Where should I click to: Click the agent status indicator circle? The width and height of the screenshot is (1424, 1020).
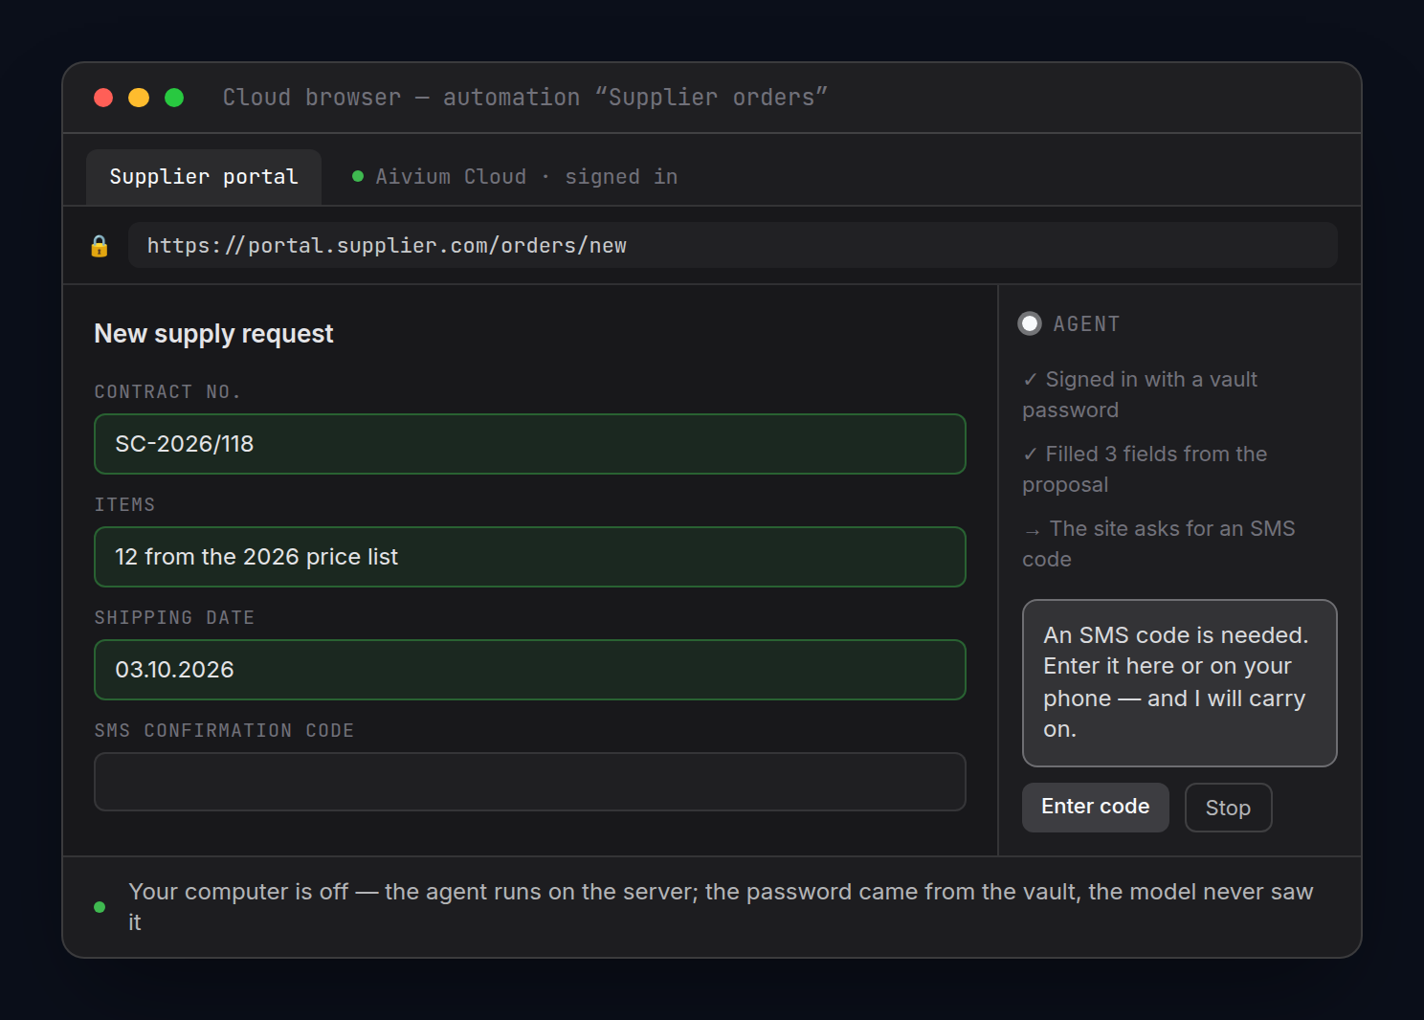(1030, 323)
